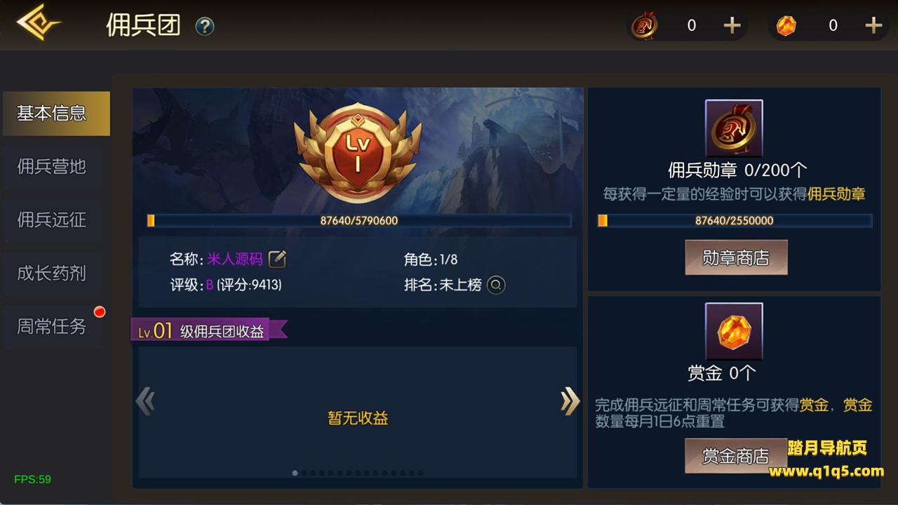Image resolution: width=898 pixels, height=505 pixels.
Task: Open the 成长药剂 tab
Action: point(52,273)
